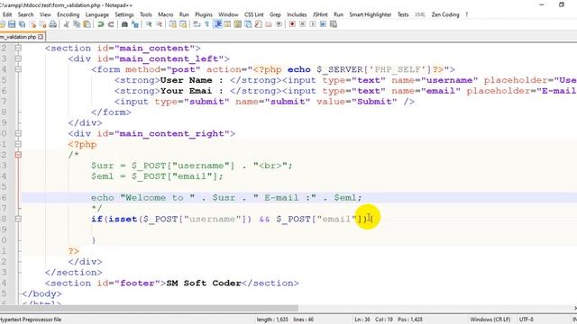The width and height of the screenshot is (577, 324).
Task: Toggle word wrap in the toolbar
Action: pyautogui.click(x=197, y=24)
